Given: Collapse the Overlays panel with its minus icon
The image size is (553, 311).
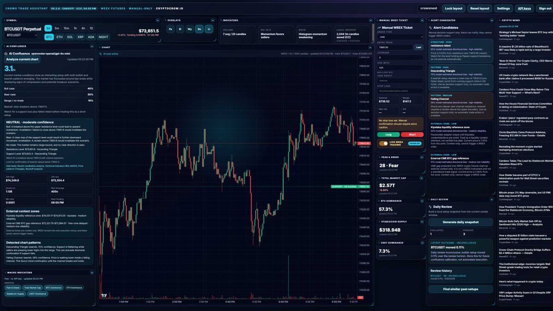Looking at the screenshot, I should (x=213, y=20).
